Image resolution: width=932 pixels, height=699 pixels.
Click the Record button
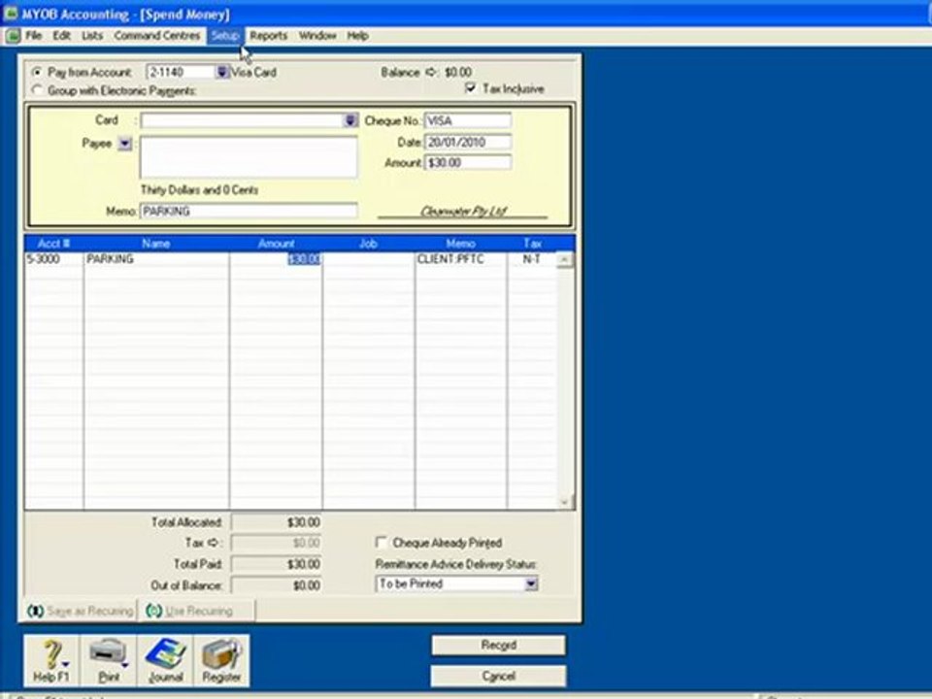click(x=498, y=645)
